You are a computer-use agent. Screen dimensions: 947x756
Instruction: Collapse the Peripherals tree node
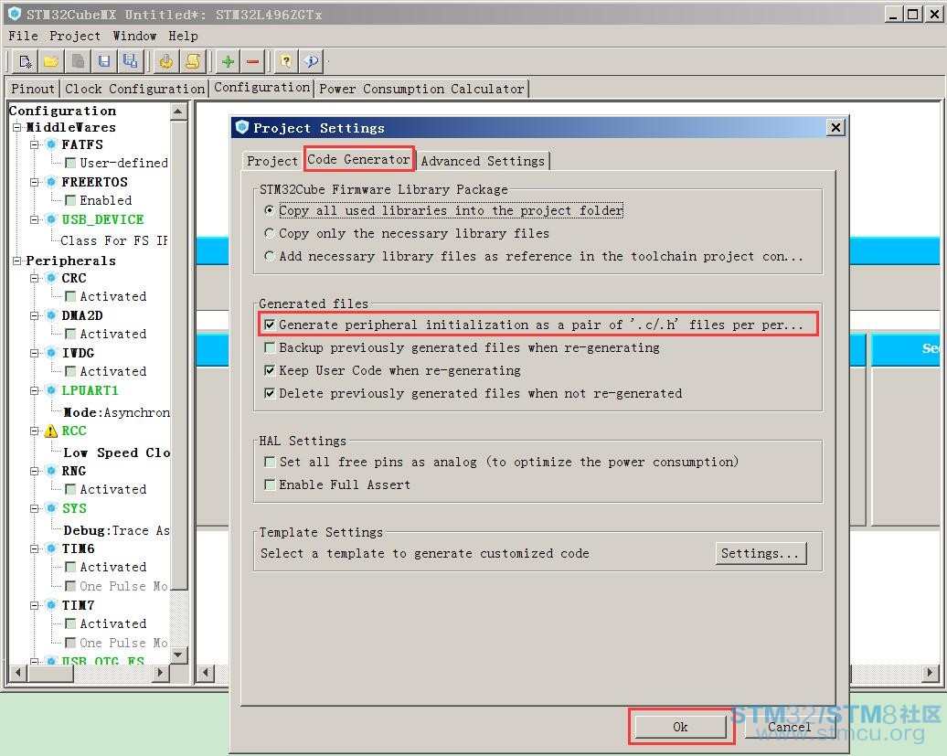point(16,261)
